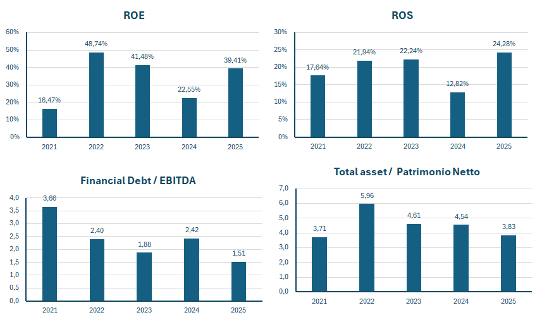Click the 48,74% data label
Image resolution: width=542 pixels, height=329 pixels.
(x=96, y=44)
